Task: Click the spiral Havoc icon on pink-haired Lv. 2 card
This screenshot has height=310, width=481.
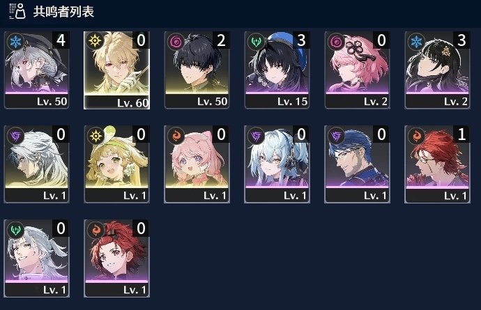Action: point(336,42)
